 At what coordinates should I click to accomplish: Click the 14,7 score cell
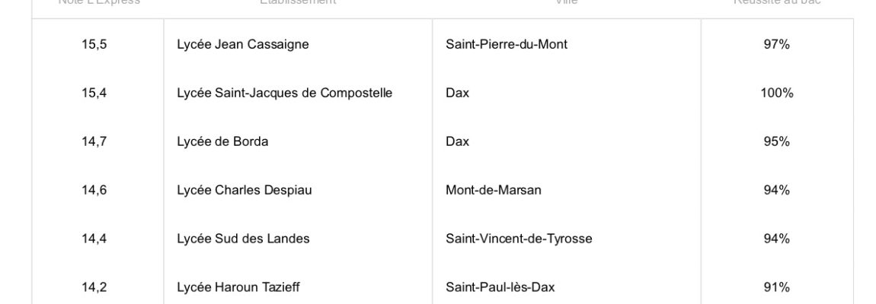(x=94, y=141)
